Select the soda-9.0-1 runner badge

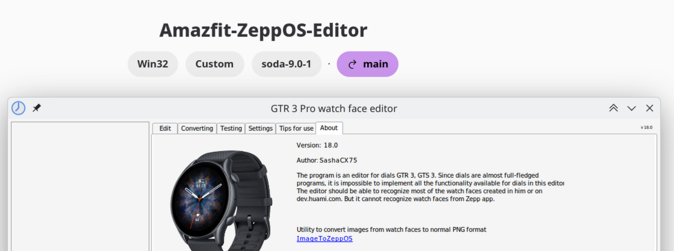tap(286, 64)
